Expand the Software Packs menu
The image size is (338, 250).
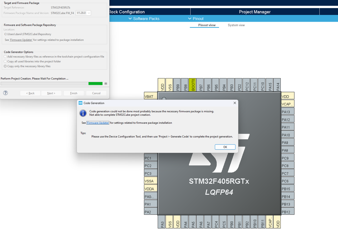pos(144,19)
